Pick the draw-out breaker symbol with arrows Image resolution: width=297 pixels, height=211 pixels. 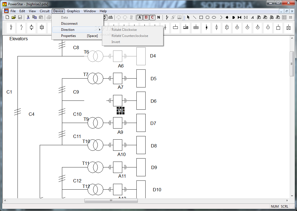point(31,28)
